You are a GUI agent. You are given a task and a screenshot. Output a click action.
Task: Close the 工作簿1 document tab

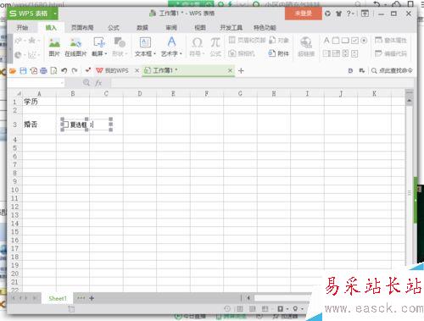pyautogui.click(x=230, y=70)
